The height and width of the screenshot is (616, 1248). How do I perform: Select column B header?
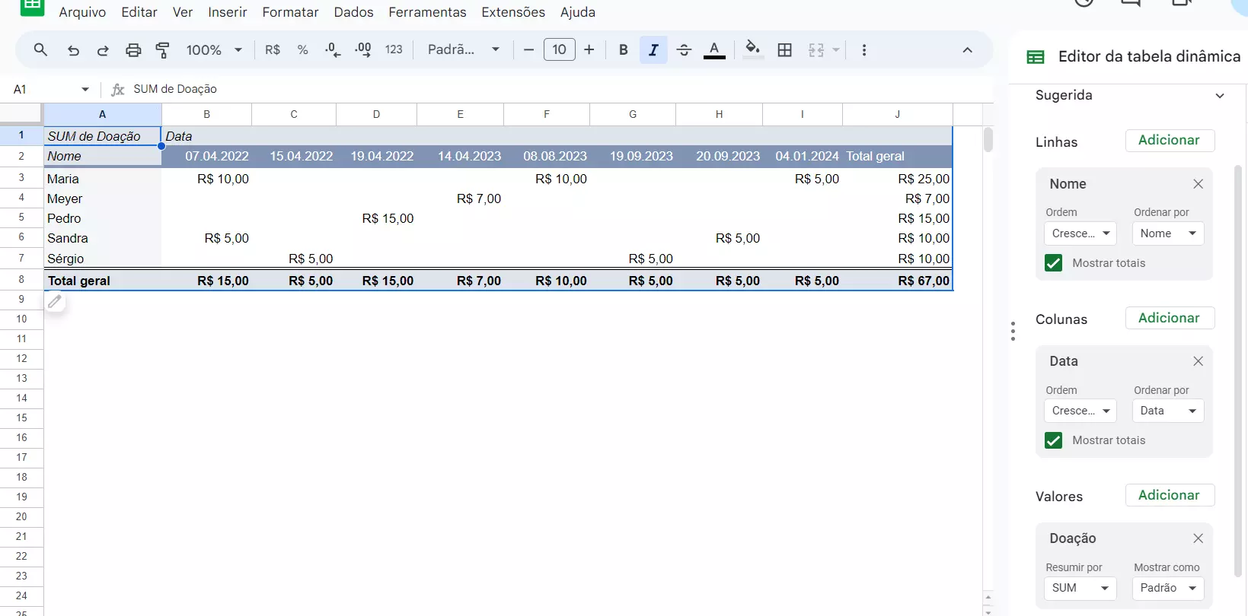tap(206, 114)
